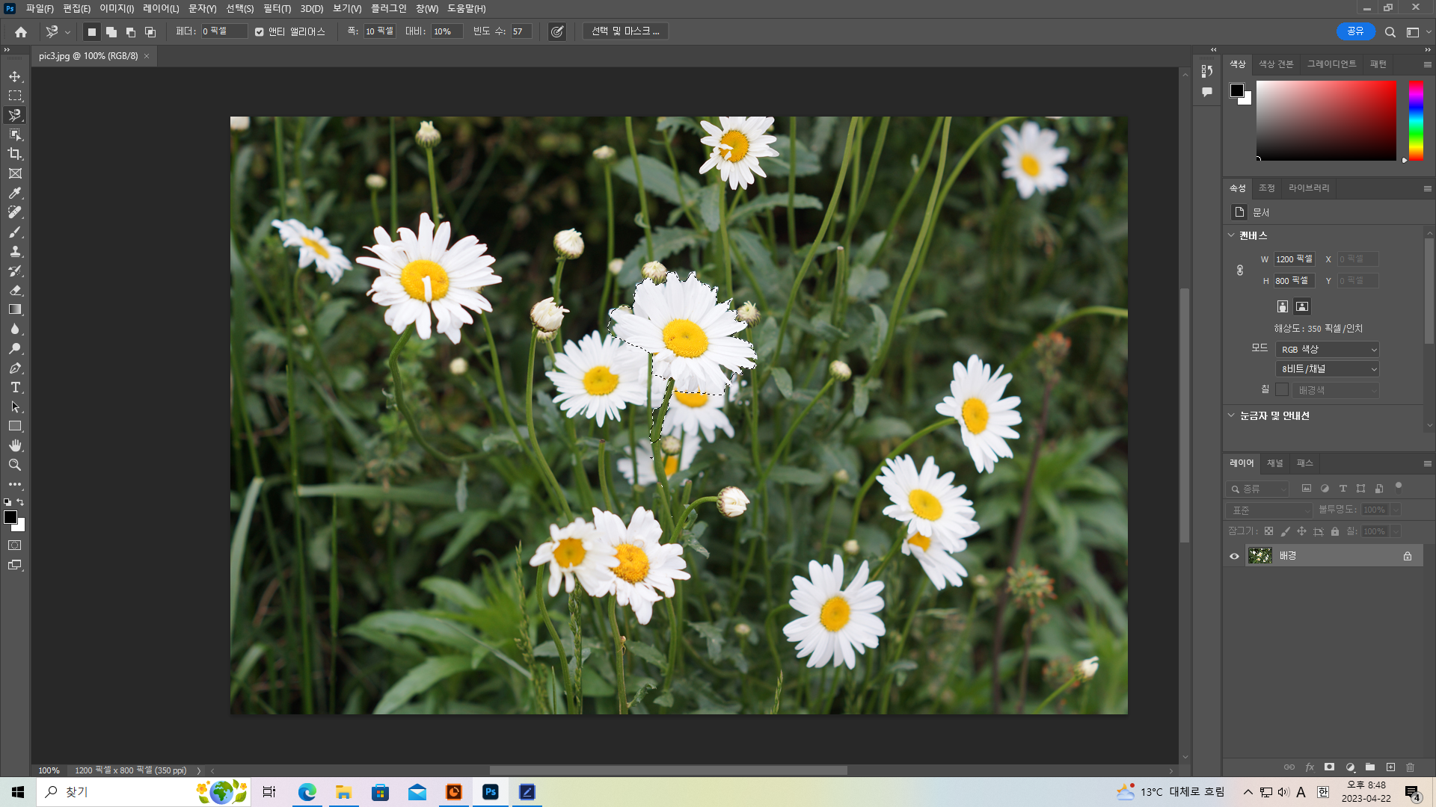Open the RGB 색상 mode dropdown
This screenshot has height=807, width=1436.
tap(1328, 349)
